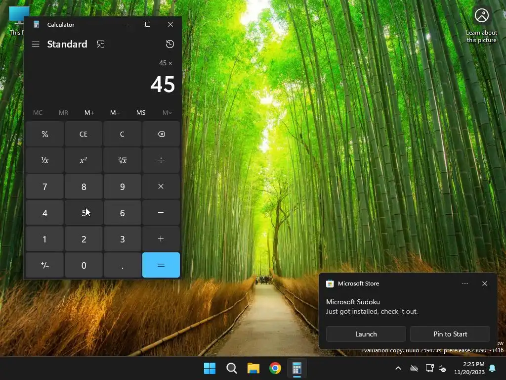
Task: Click the x squared button
Action: point(84,160)
